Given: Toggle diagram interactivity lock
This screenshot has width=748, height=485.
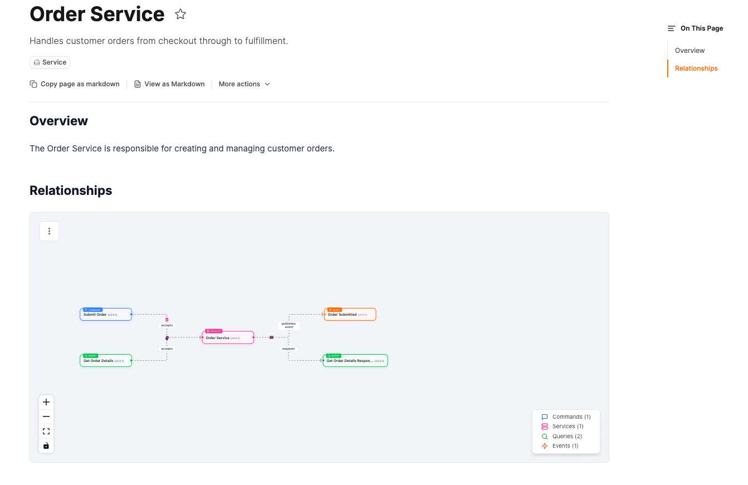Looking at the screenshot, I should [46, 445].
